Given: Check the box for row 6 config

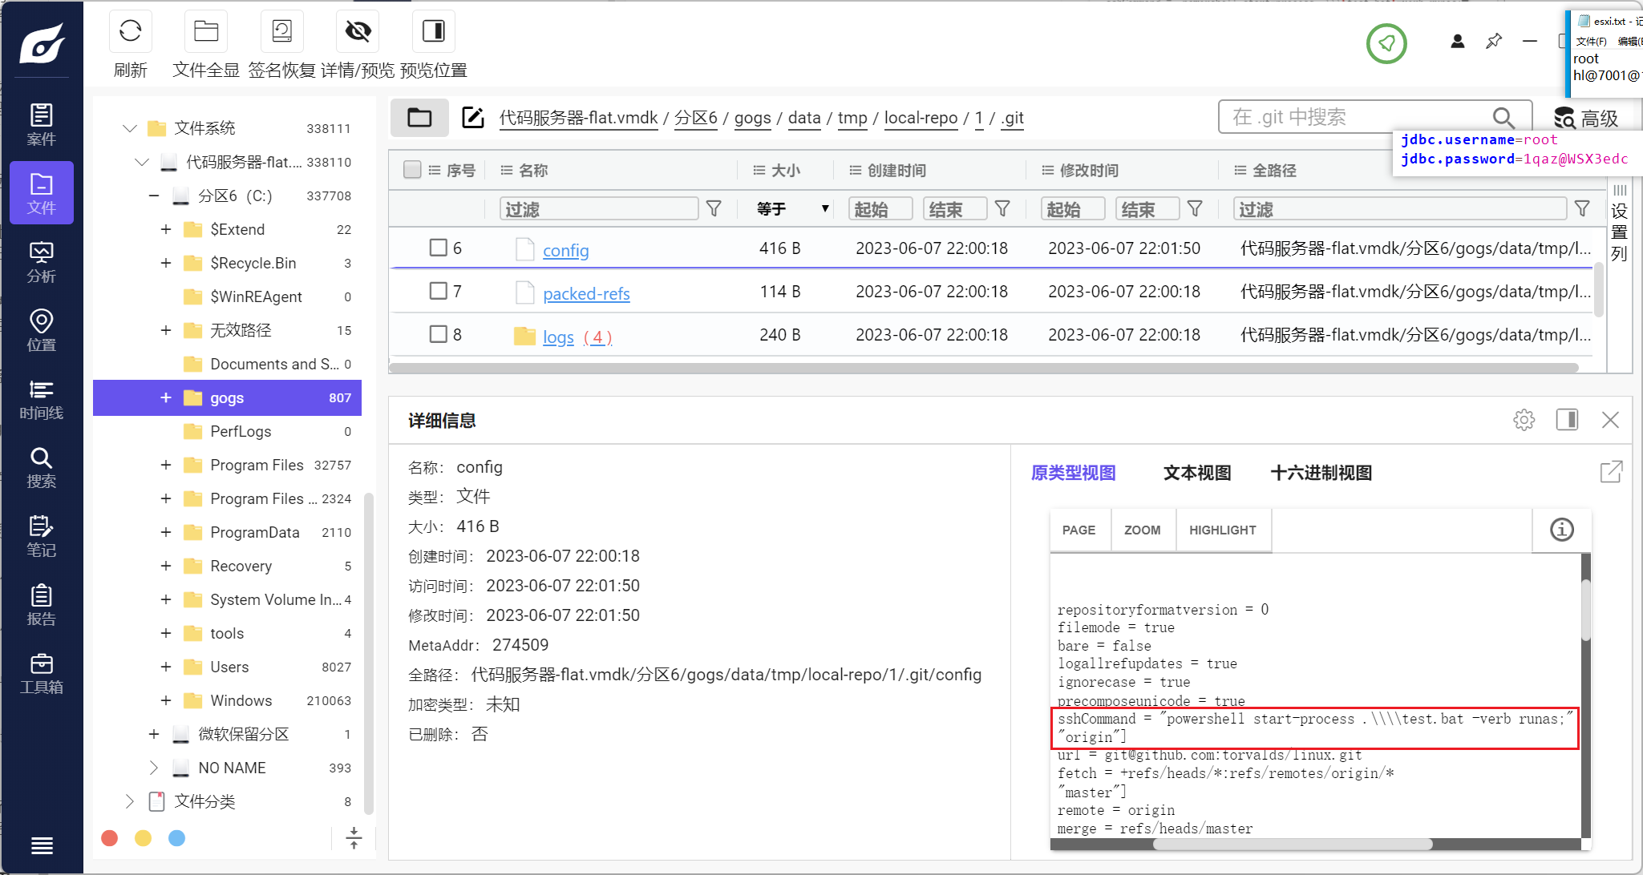Looking at the screenshot, I should 438,248.
